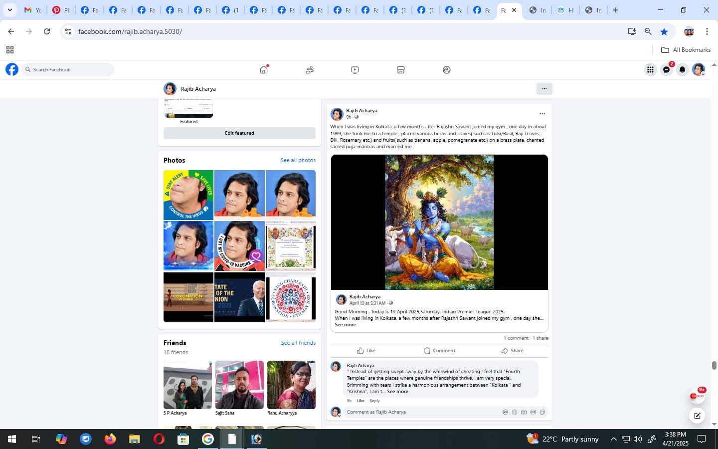Open See all friends link

(298, 343)
